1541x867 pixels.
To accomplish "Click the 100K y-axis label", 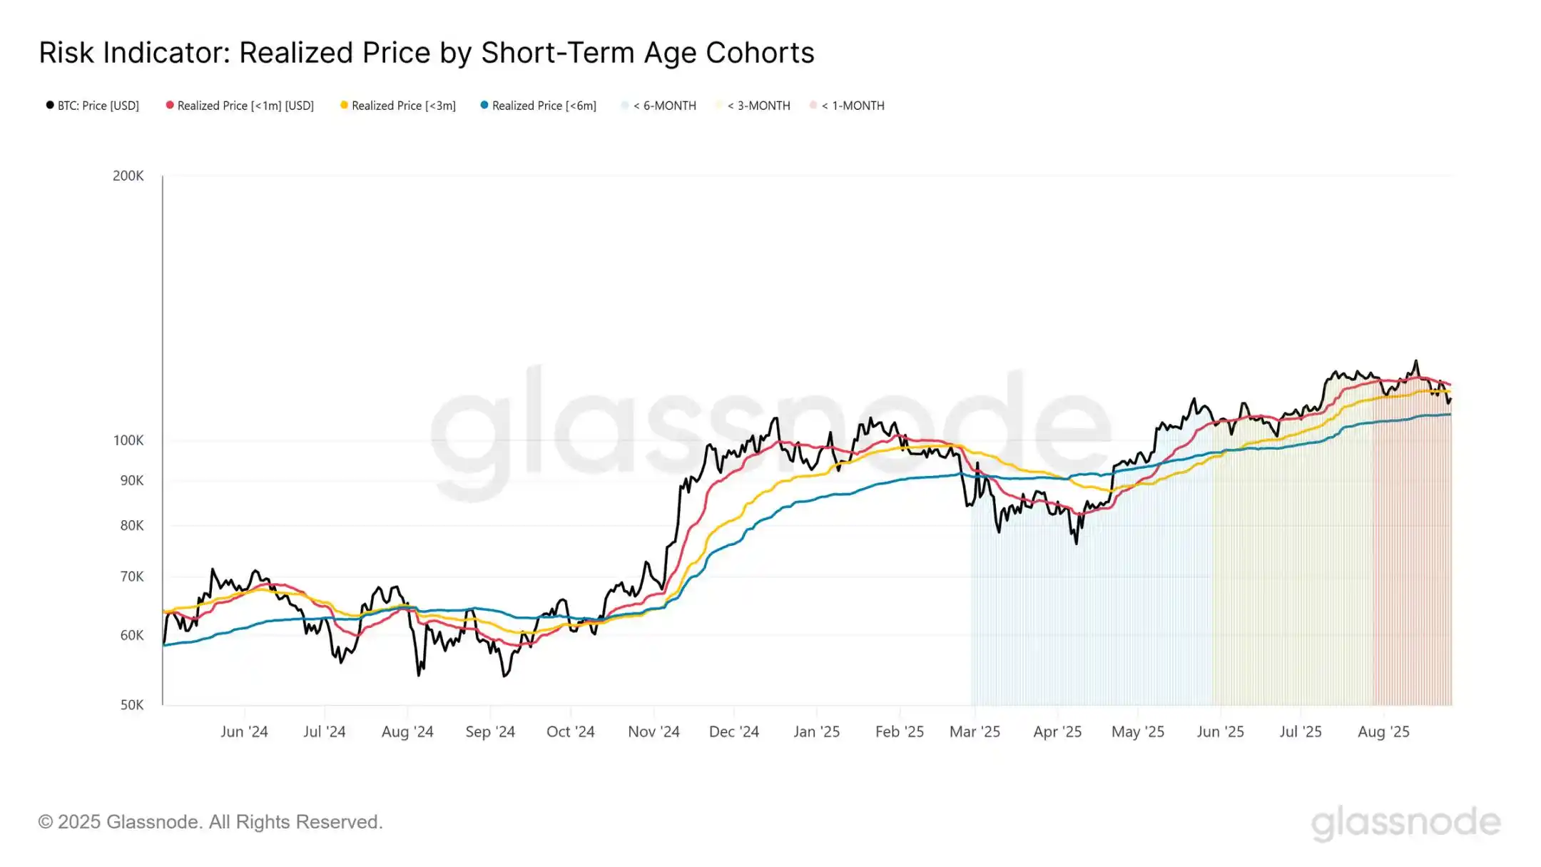I will coord(128,440).
